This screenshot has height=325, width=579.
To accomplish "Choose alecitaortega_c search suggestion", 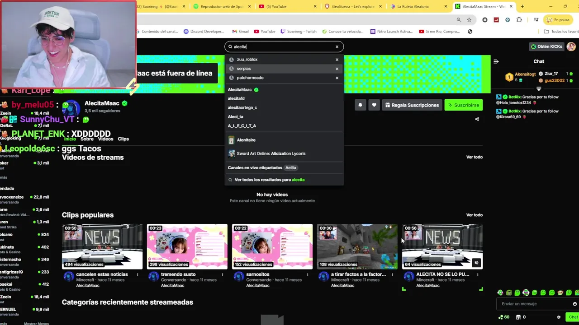I will pos(284,107).
